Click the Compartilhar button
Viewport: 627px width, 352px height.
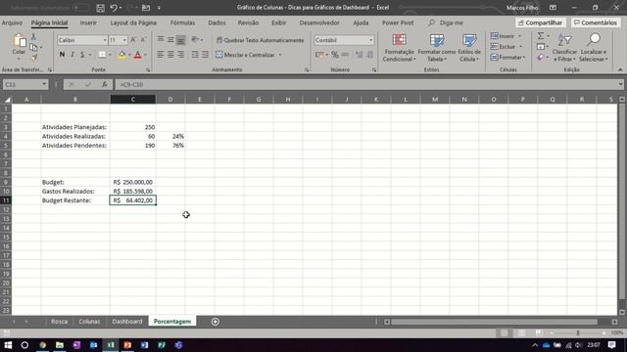tap(540, 22)
